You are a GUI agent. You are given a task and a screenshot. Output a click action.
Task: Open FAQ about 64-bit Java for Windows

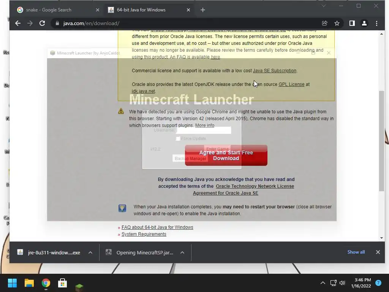pyautogui.click(x=157, y=227)
